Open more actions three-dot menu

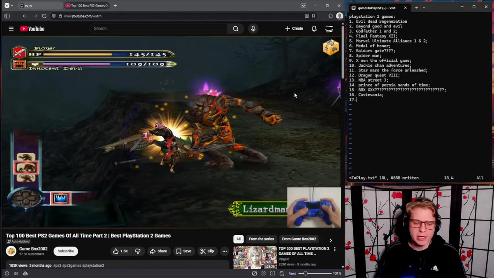pos(225,251)
